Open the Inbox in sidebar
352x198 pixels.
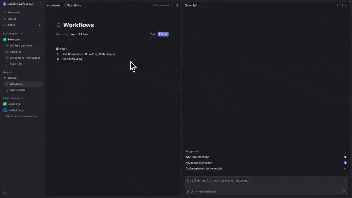11,25
